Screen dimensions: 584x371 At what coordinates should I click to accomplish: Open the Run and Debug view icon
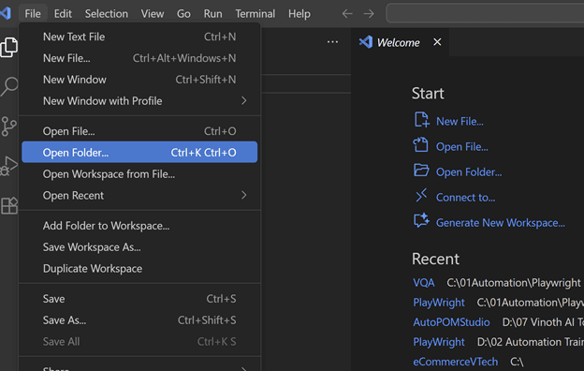[9, 166]
